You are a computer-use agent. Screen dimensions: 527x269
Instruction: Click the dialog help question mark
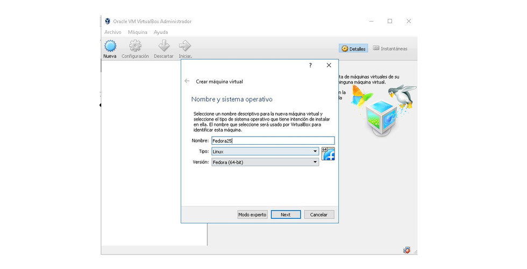coord(310,65)
